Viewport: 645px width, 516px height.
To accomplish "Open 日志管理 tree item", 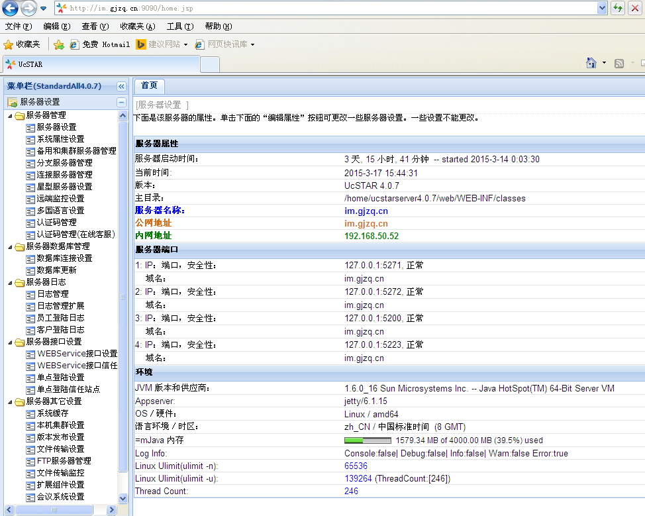I will point(53,294).
